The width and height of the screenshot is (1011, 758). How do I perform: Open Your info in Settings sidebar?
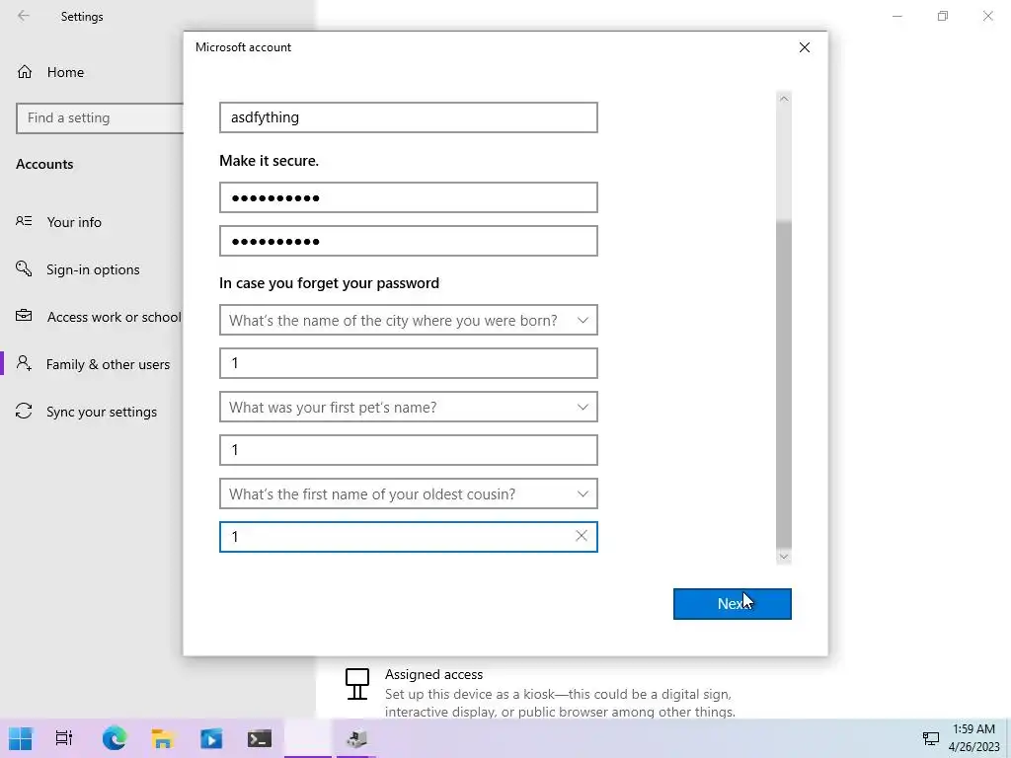tap(73, 222)
